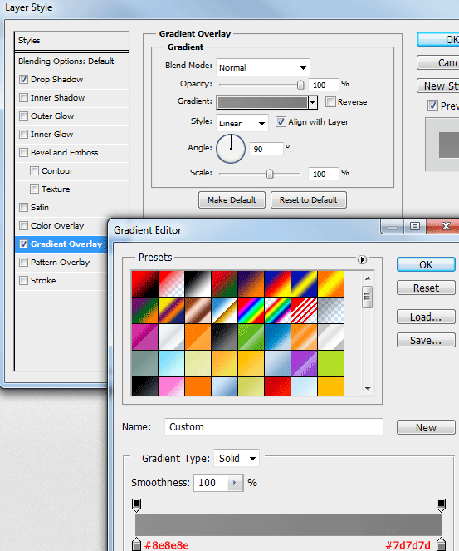The image size is (459, 551).
Task: Check the Reverse gradient option
Action: (330, 102)
